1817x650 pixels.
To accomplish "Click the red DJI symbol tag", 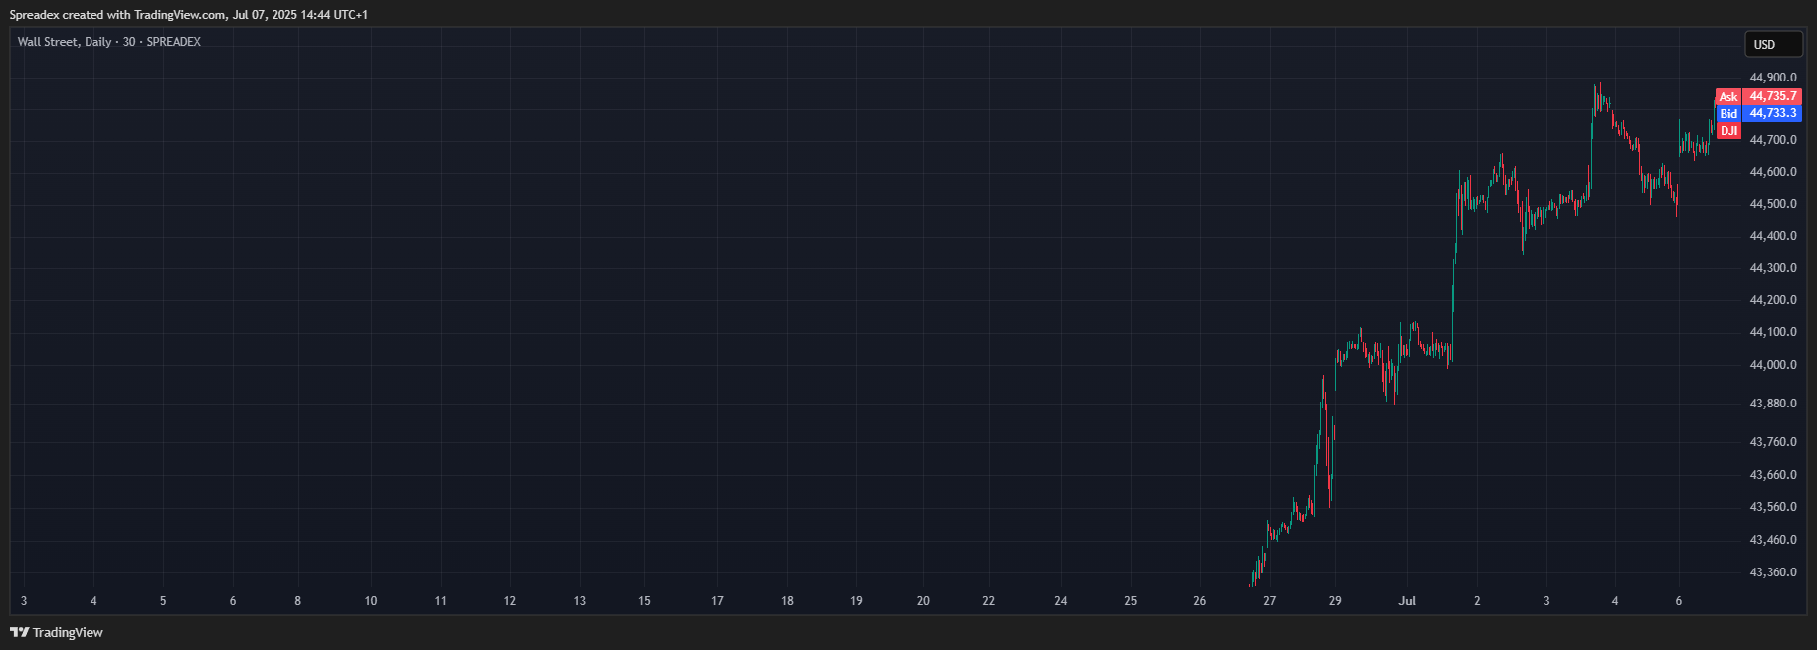I will click(x=1728, y=131).
